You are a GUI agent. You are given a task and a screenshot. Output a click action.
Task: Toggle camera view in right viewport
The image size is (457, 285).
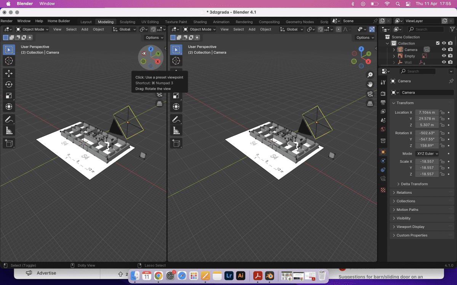pyautogui.click(x=369, y=94)
